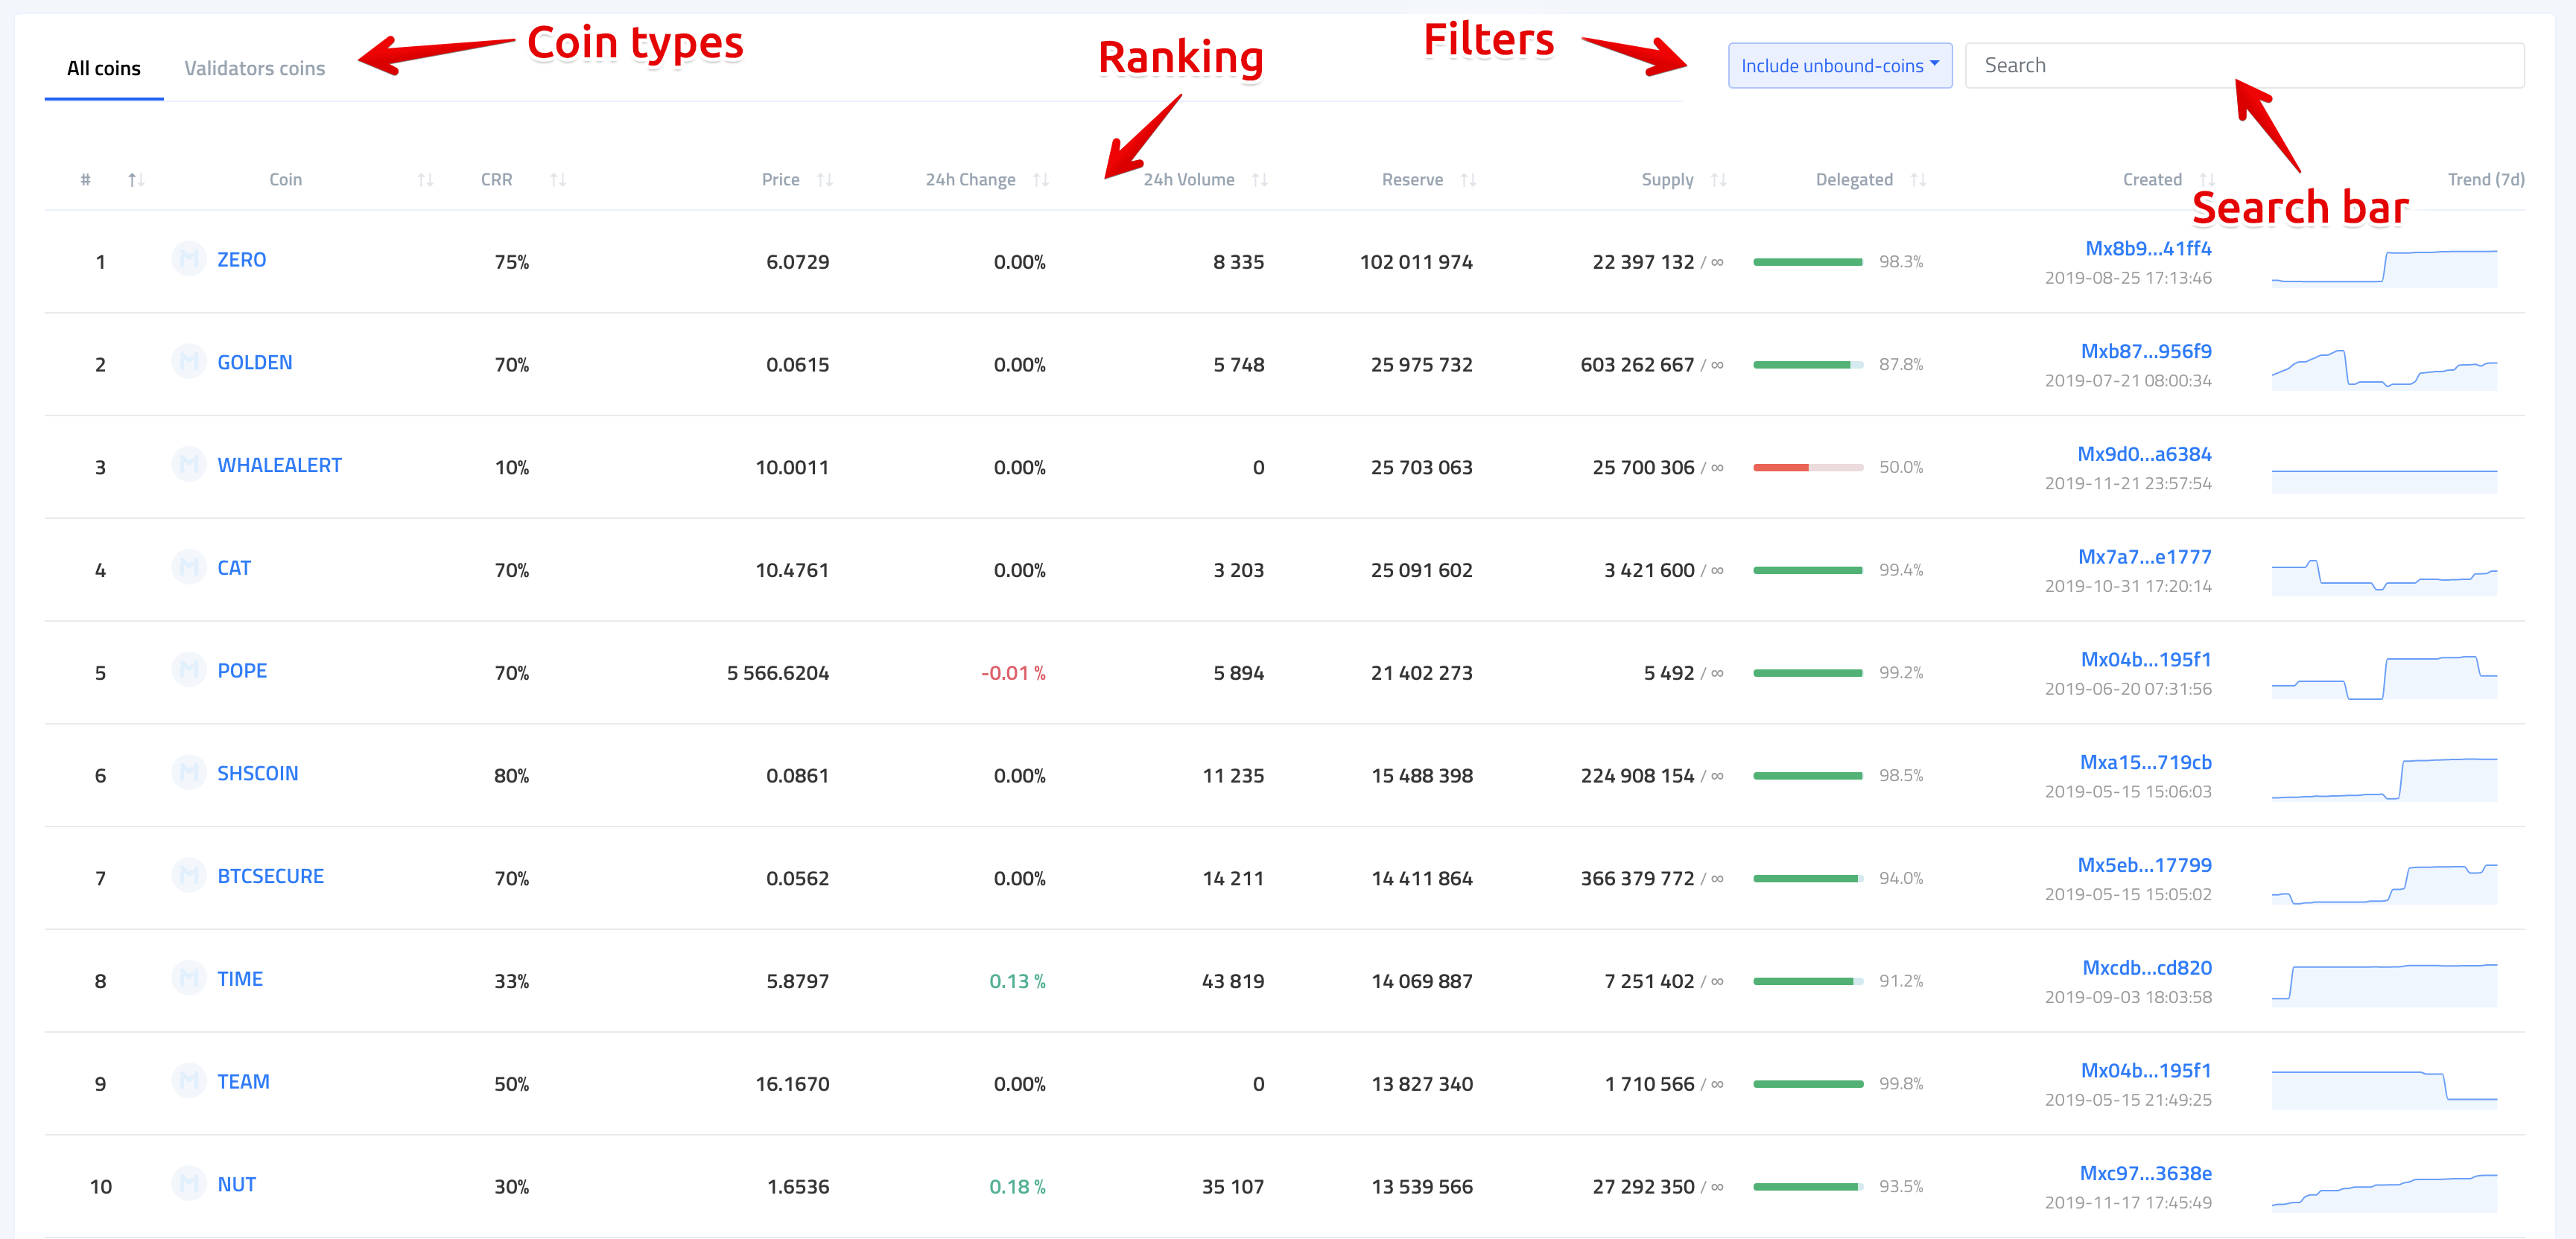
Task: Click the WHALEALERT coin logo icon
Action: tap(188, 465)
